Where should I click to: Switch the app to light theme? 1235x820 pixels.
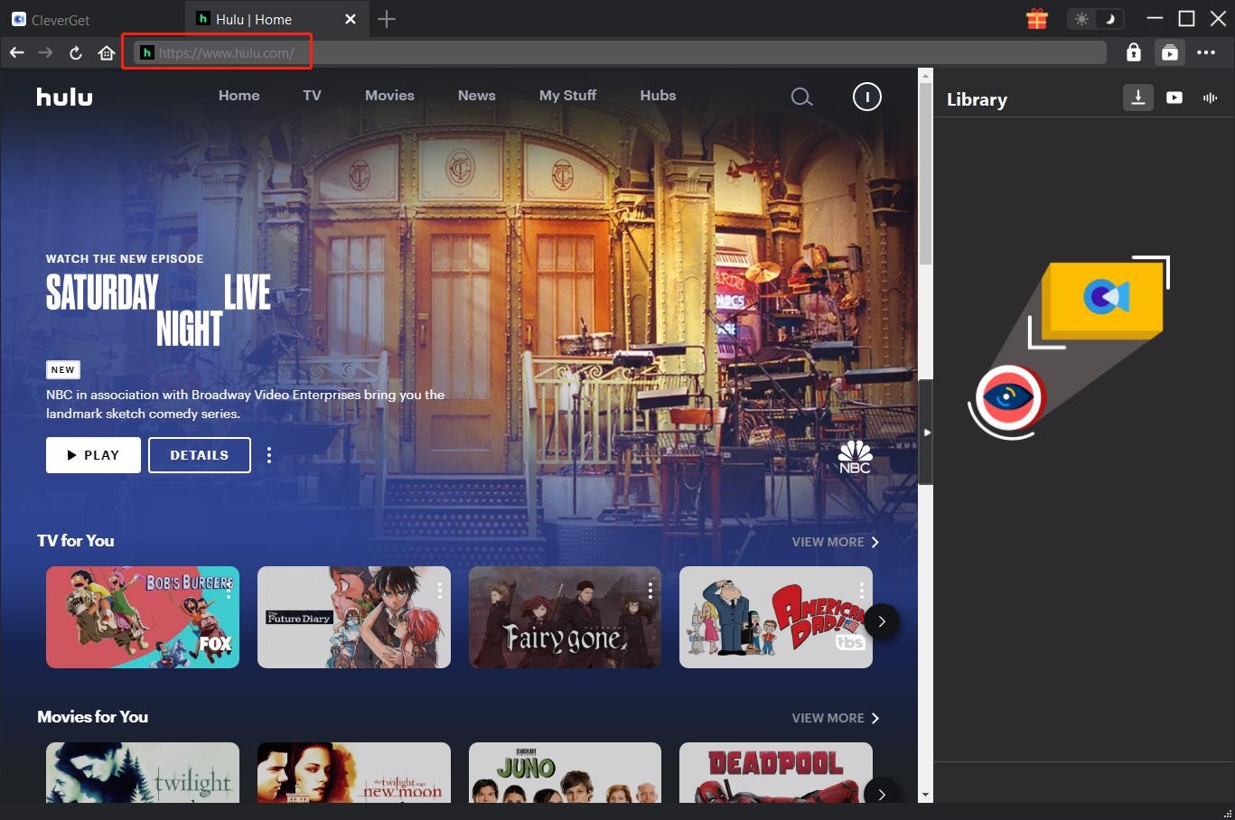(x=1081, y=18)
